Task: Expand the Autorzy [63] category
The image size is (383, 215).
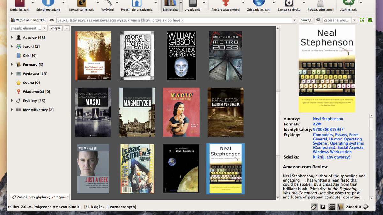Action: point(12,38)
